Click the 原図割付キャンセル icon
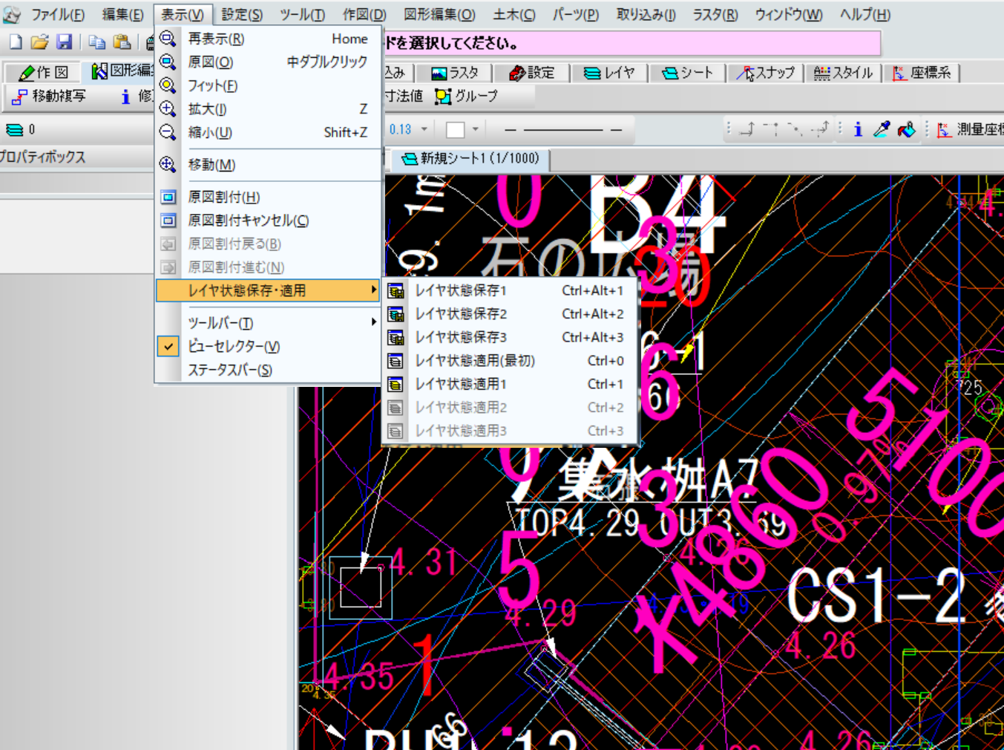Screen dimensions: 1004x750 click(x=168, y=221)
